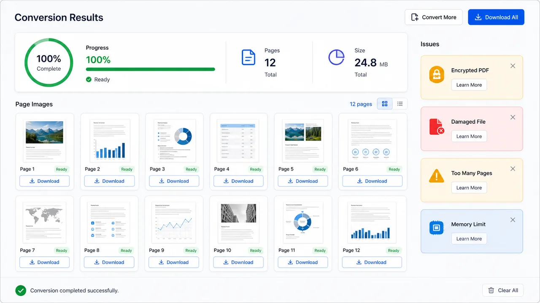
Task: Click "Conversion completed successfully." status text
Action: [74, 290]
